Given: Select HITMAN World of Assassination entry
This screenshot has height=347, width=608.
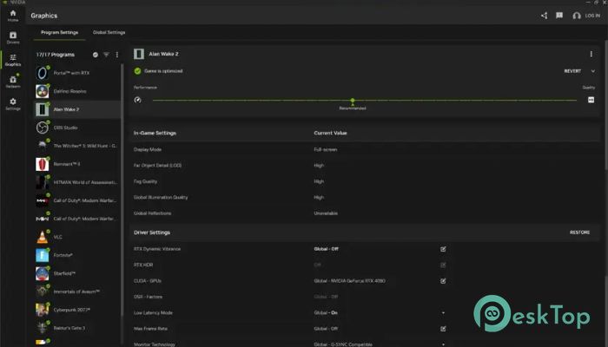Looking at the screenshot, I should [76, 182].
